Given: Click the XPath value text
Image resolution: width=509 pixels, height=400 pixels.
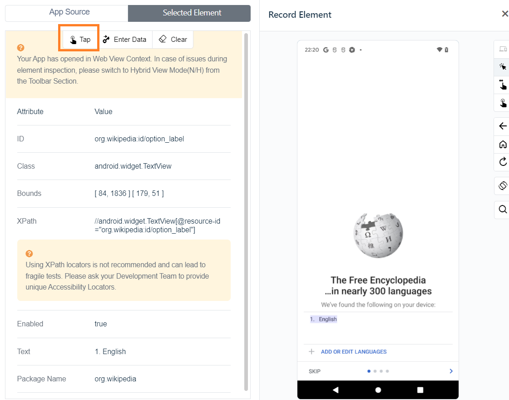Looking at the screenshot, I should [158, 225].
